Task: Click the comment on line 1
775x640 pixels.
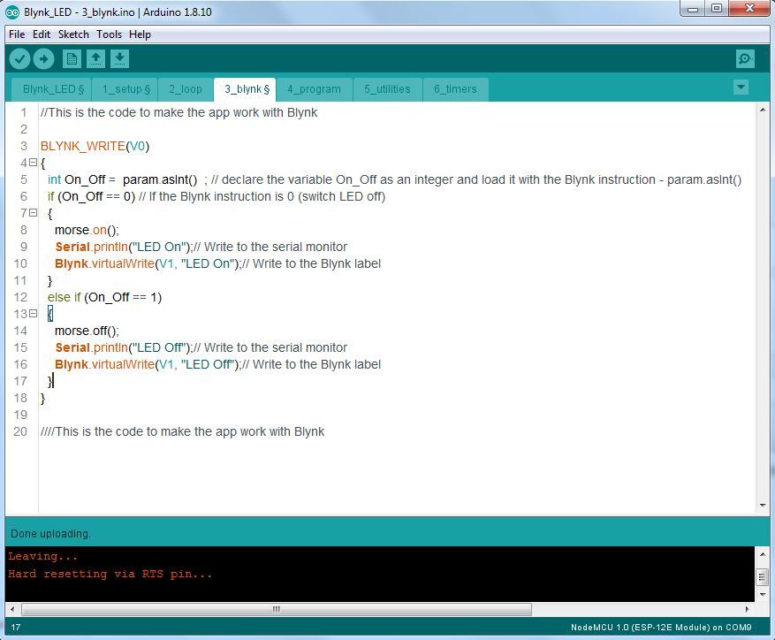Action: [179, 112]
